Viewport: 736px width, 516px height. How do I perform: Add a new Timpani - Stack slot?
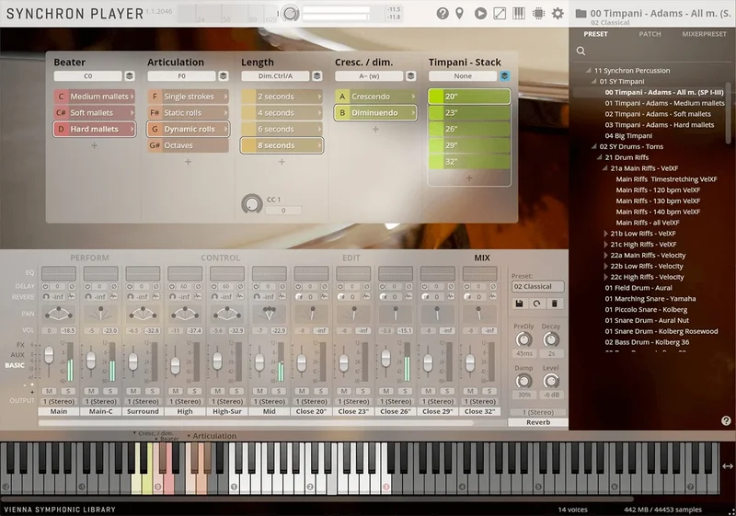[469, 178]
